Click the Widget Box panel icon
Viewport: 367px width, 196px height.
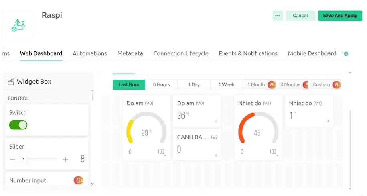click(x=11, y=82)
